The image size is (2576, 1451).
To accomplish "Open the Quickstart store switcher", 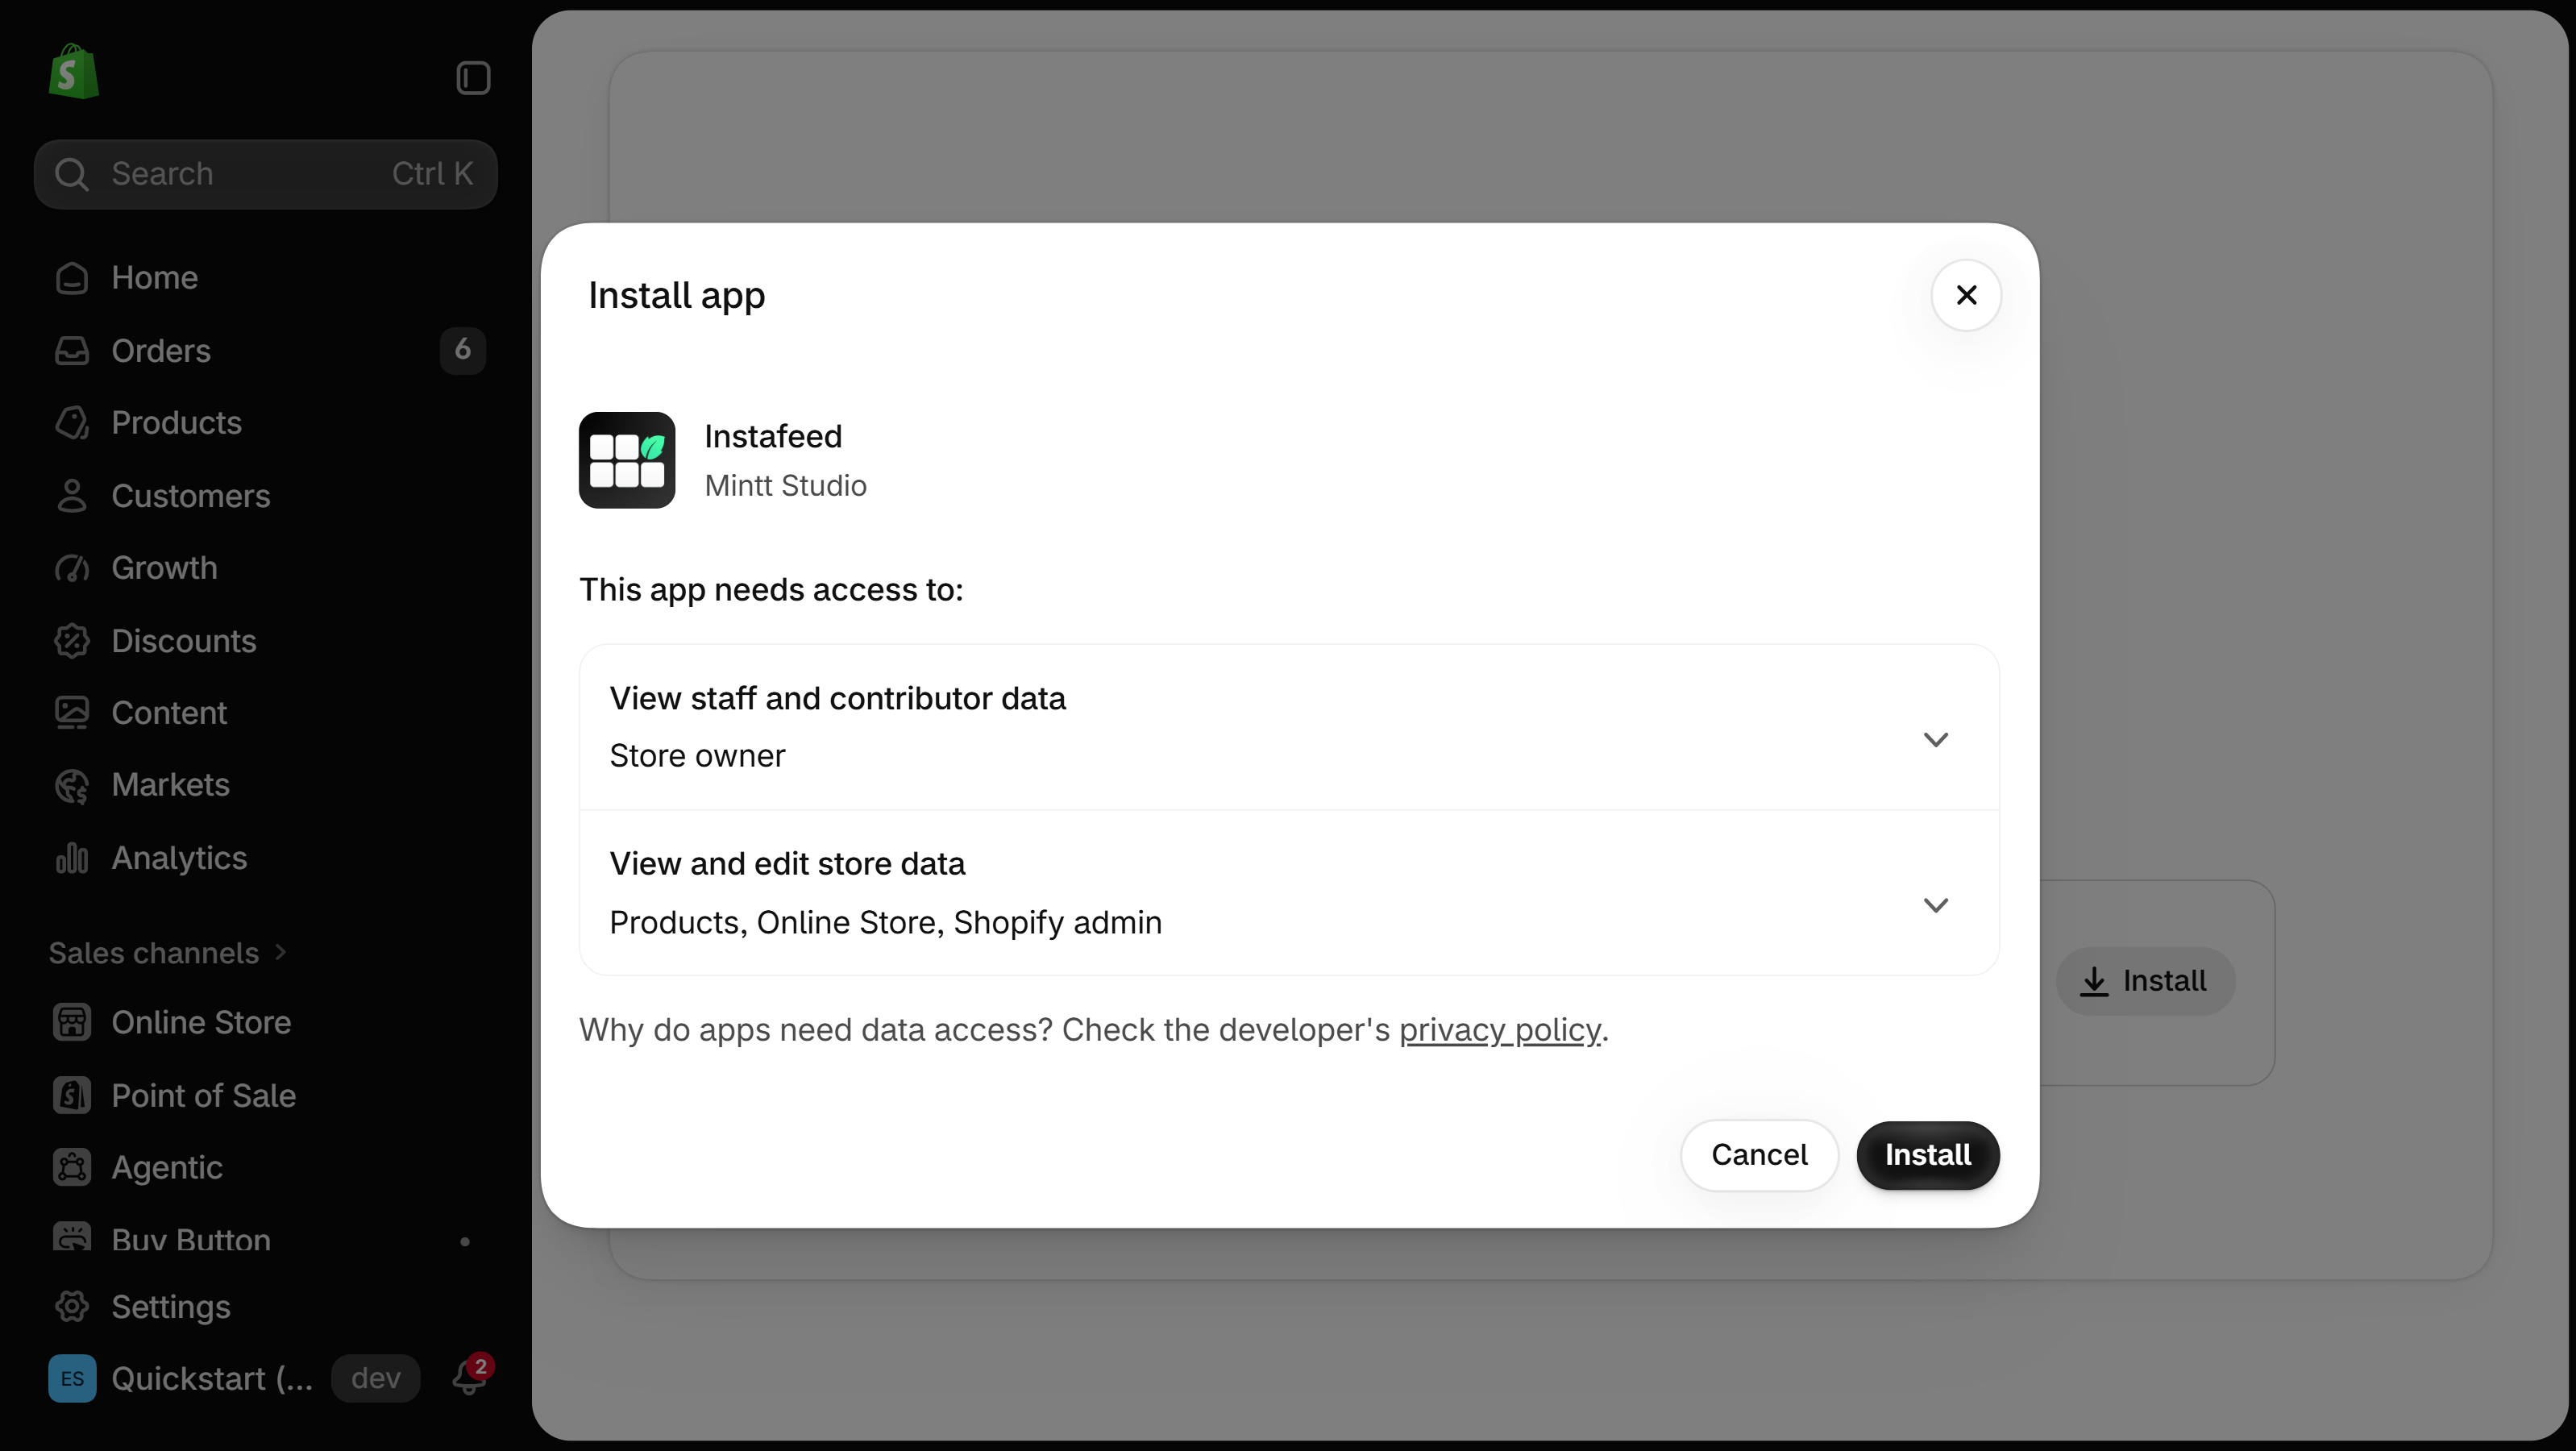I will (x=181, y=1378).
